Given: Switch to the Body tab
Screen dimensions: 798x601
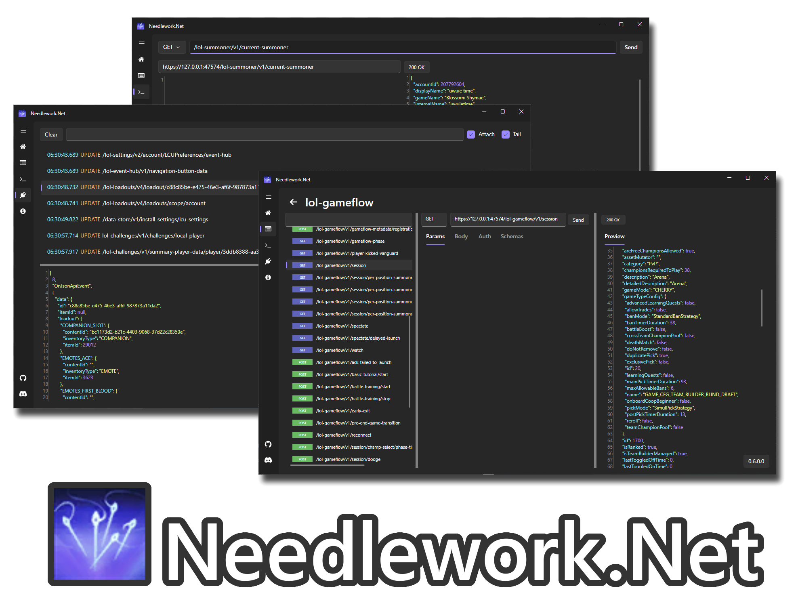Looking at the screenshot, I should [461, 237].
